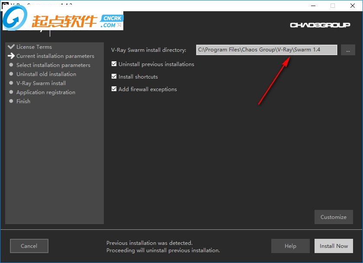This screenshot has height=263, width=363.
Task: Open browse dialog with the ellipsis button
Action: click(x=348, y=50)
